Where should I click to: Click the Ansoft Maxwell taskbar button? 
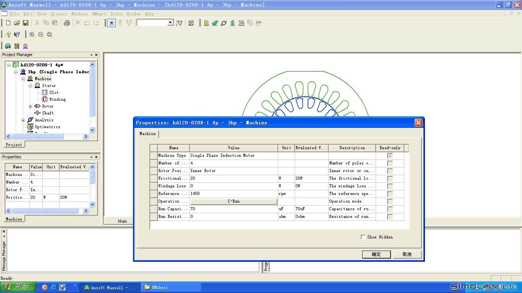(x=110, y=287)
